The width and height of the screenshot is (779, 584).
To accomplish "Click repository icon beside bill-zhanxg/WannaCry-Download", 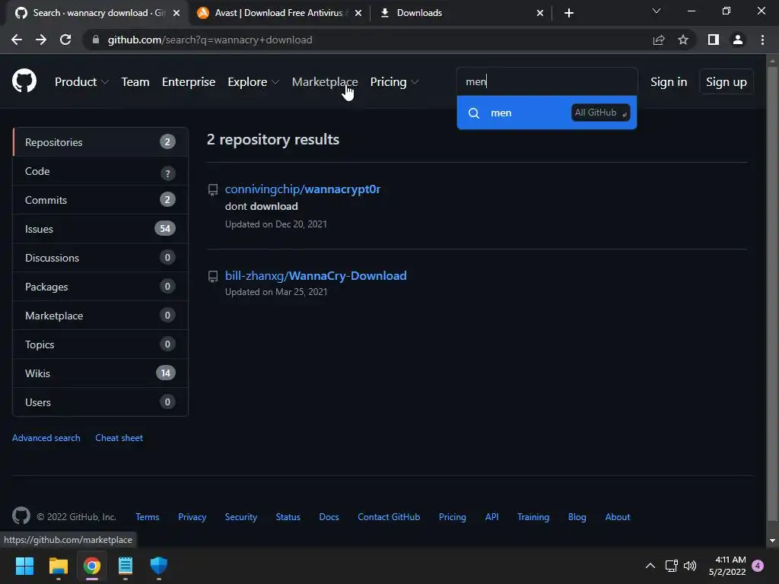I will (213, 277).
